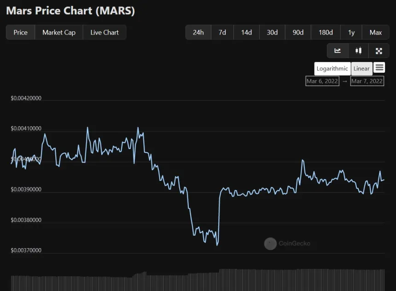View Max price history
This screenshot has width=396, height=291.
(376, 32)
